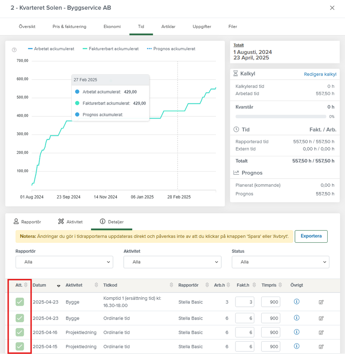
Task: Click the Prognos 557,50 h value
Action: [325, 194]
